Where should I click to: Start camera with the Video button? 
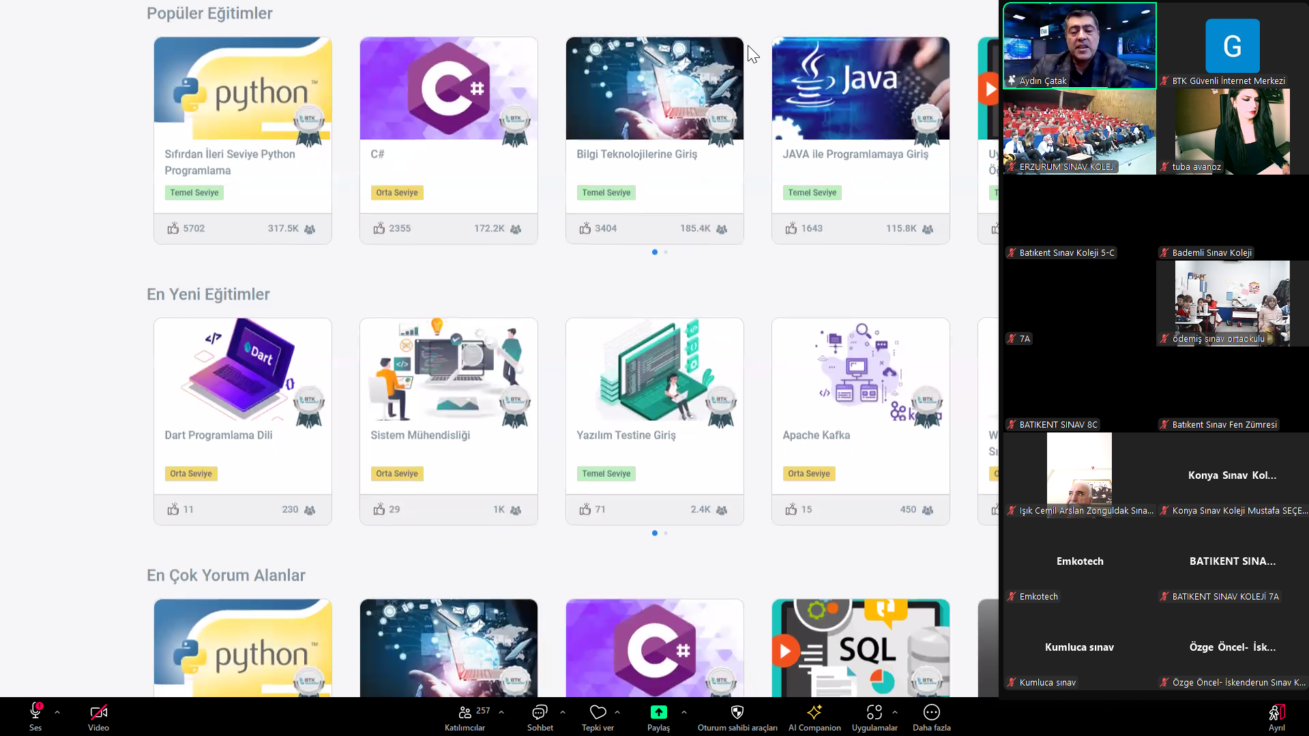click(x=98, y=717)
